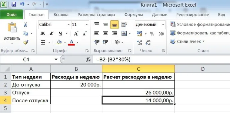Click the Вставить paste clipboard icon
This screenshot has width=230, height=113.
tap(12, 27)
